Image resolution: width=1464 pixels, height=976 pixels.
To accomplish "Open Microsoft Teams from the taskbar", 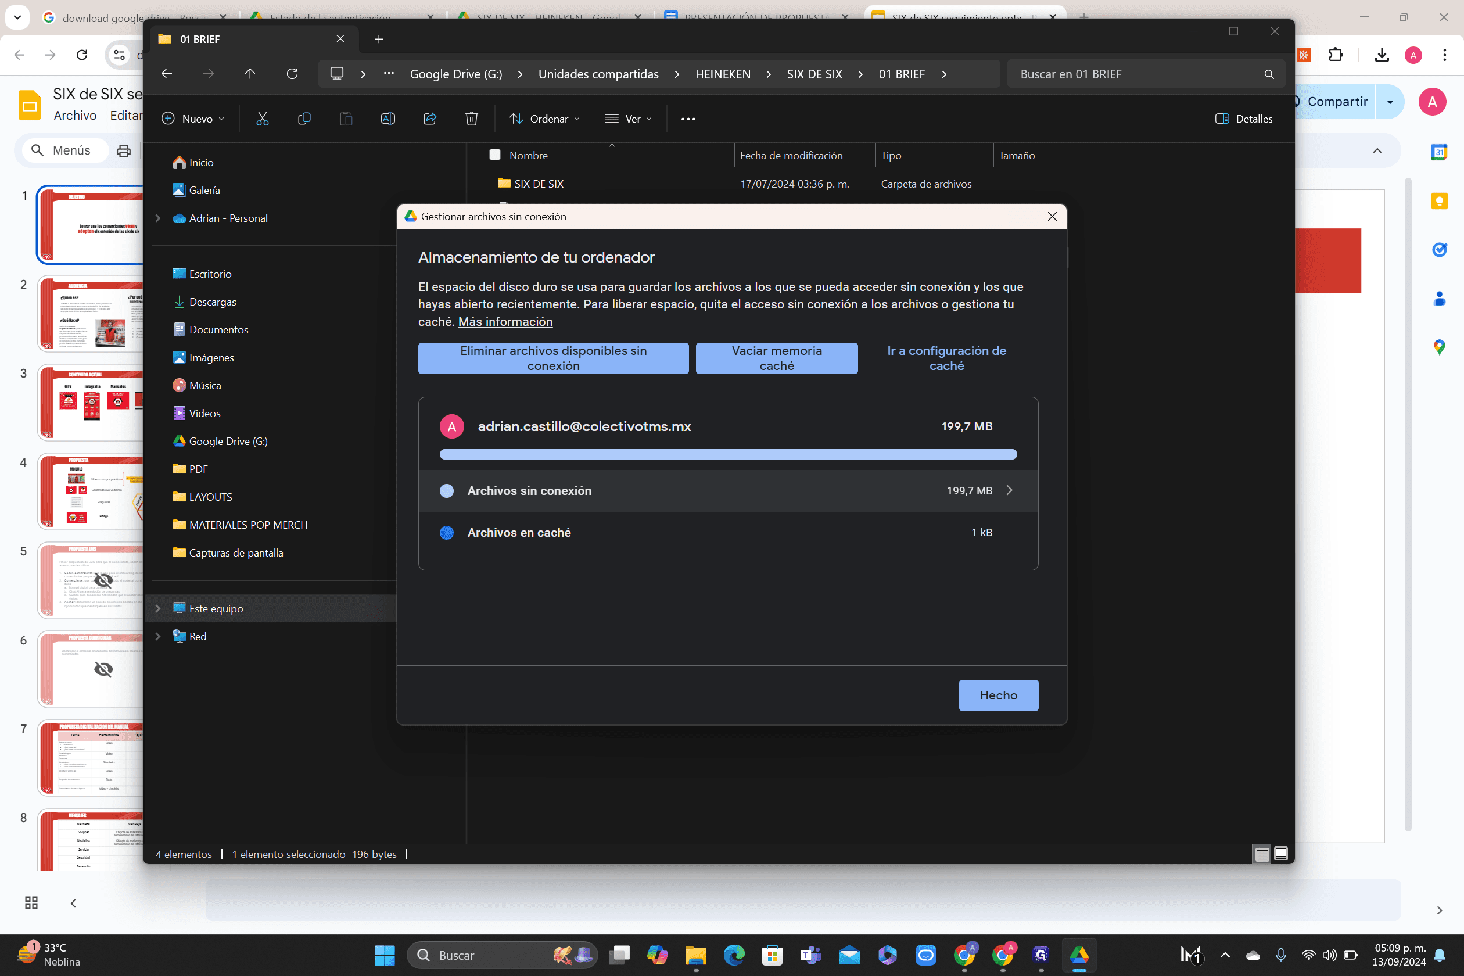I will 810,955.
